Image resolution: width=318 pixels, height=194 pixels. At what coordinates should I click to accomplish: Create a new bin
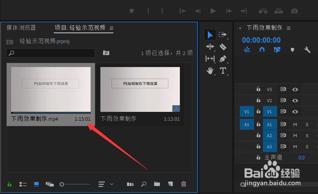point(157,184)
